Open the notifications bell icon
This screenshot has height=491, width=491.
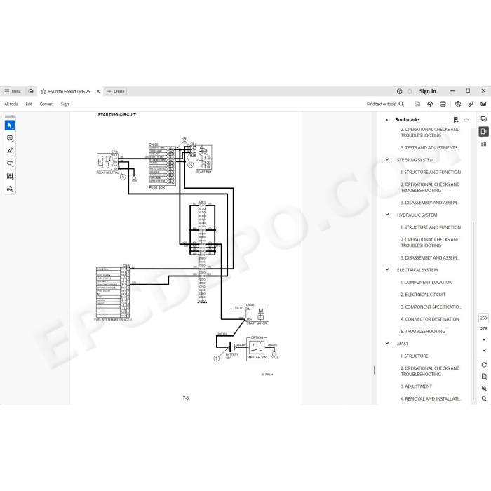[410, 91]
